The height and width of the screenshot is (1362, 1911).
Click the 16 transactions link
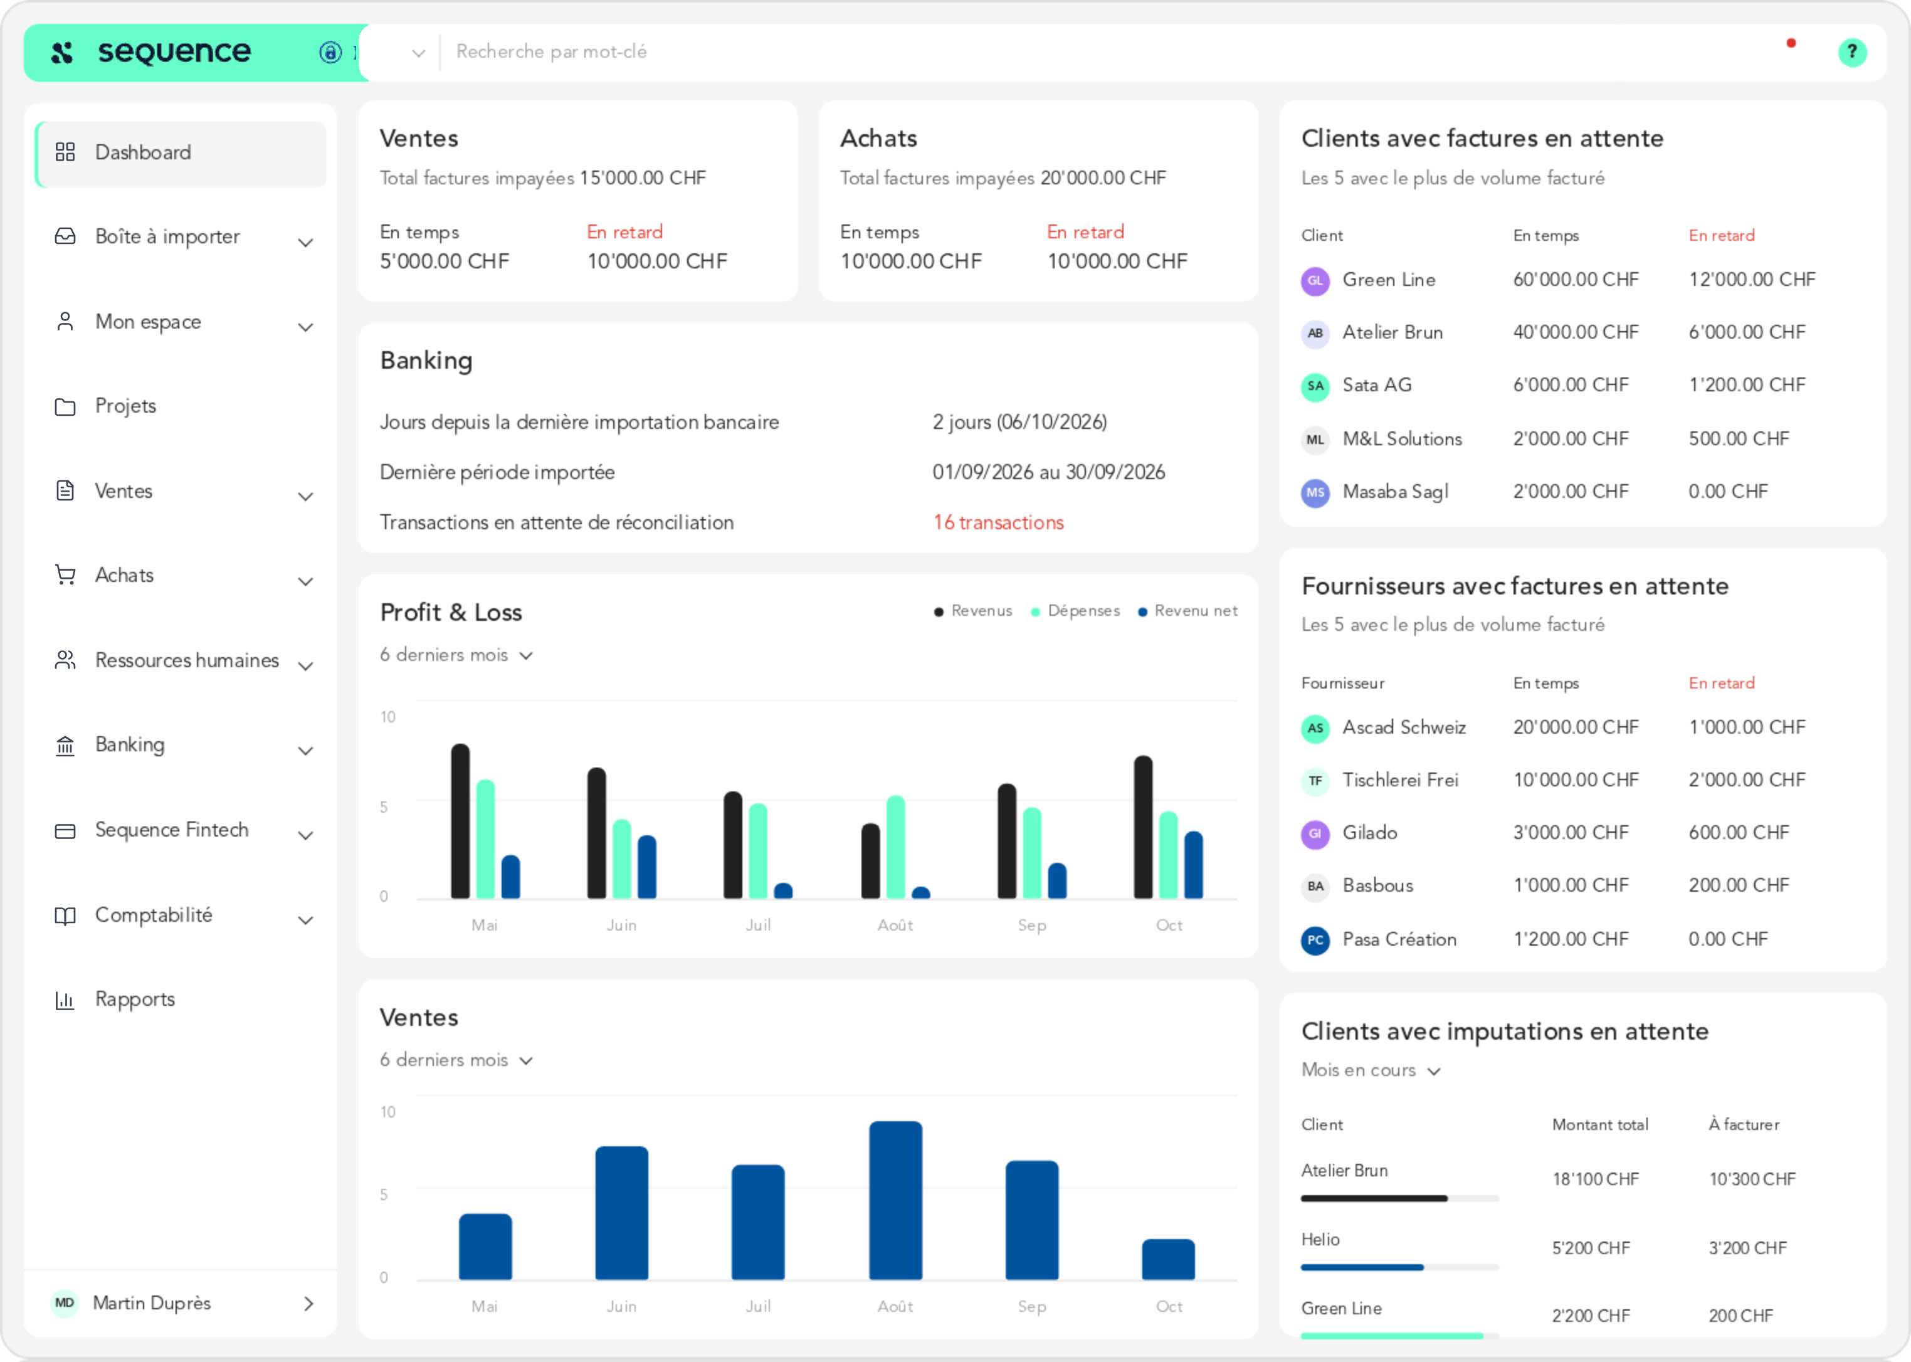click(998, 522)
